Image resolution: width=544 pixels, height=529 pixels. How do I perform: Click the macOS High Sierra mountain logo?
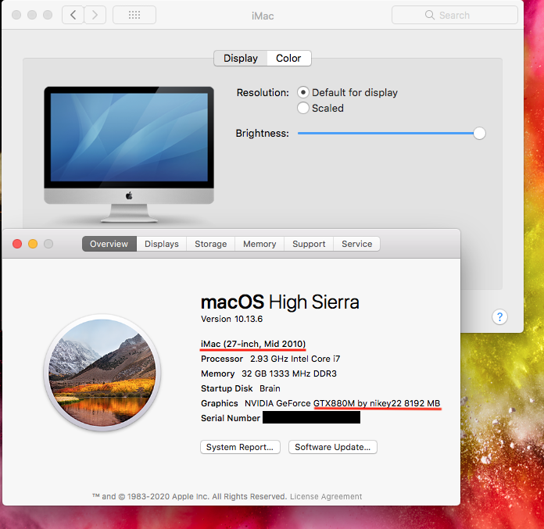102,373
